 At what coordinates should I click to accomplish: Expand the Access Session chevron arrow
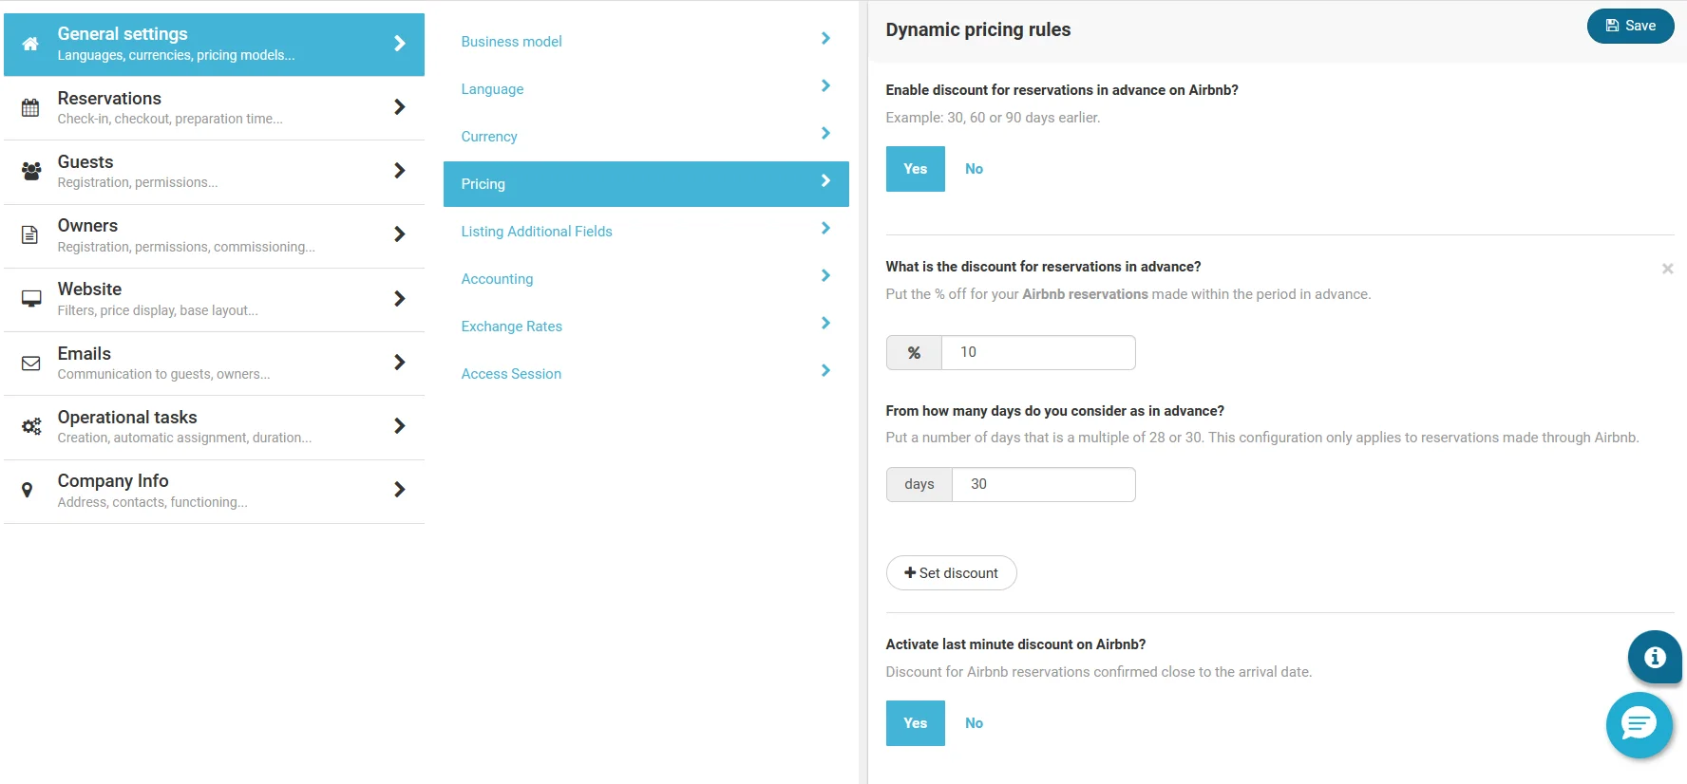(x=825, y=371)
